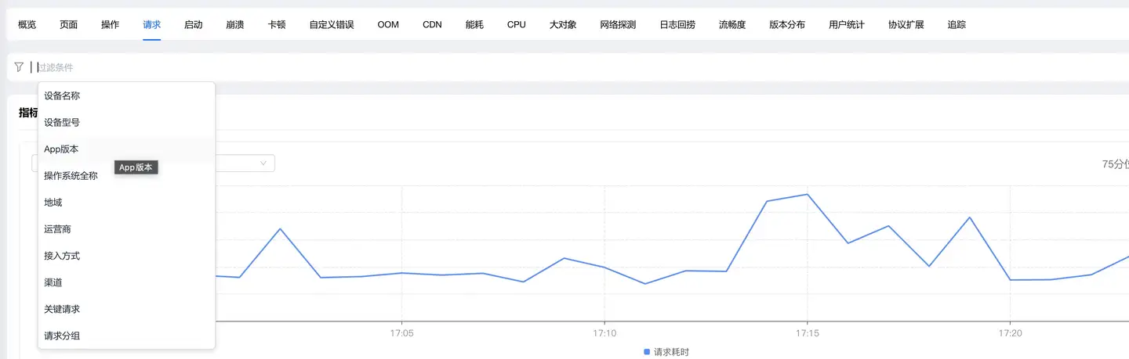Pick 操作系统全称 filter option
The width and height of the screenshot is (1129, 359).
coord(71,176)
